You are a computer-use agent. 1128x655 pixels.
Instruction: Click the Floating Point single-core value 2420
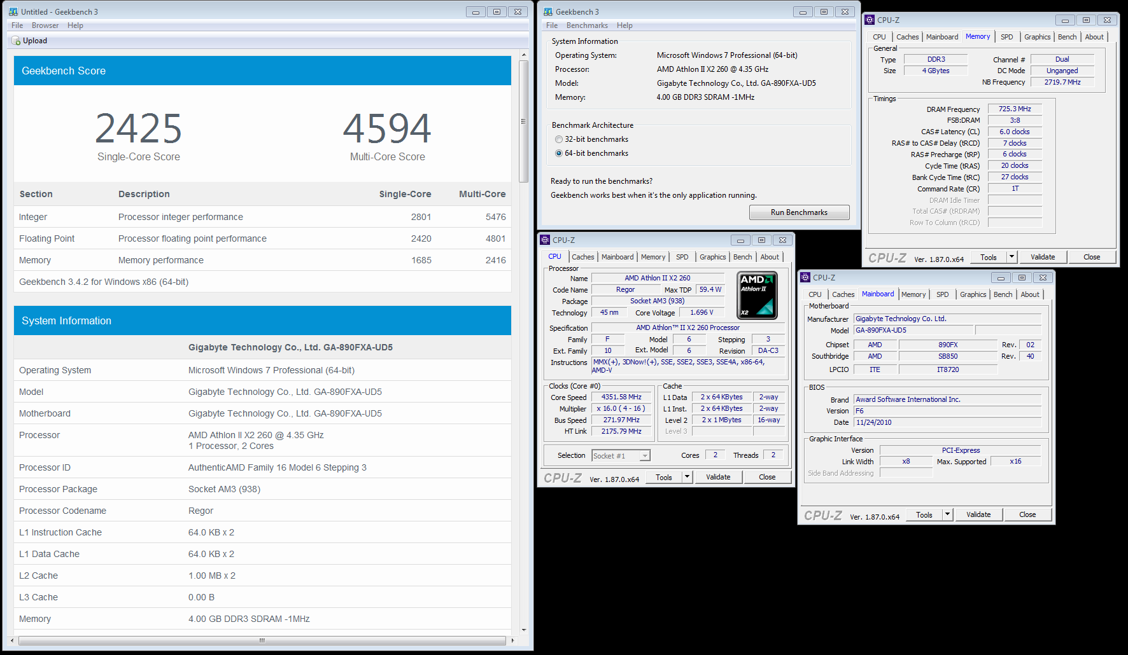[x=421, y=238]
